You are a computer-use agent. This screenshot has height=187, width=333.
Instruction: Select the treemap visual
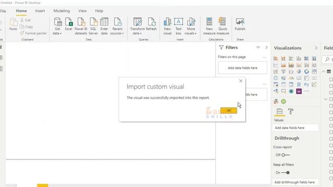click(314, 72)
